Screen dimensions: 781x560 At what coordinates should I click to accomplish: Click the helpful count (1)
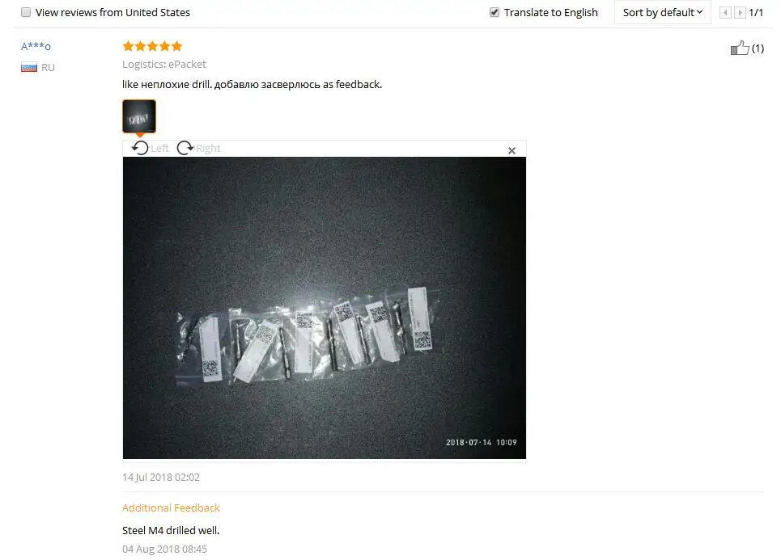click(758, 48)
